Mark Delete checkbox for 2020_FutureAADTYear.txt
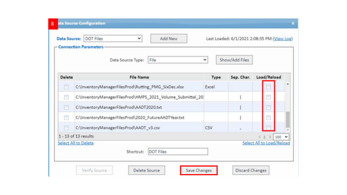 click(66, 118)
